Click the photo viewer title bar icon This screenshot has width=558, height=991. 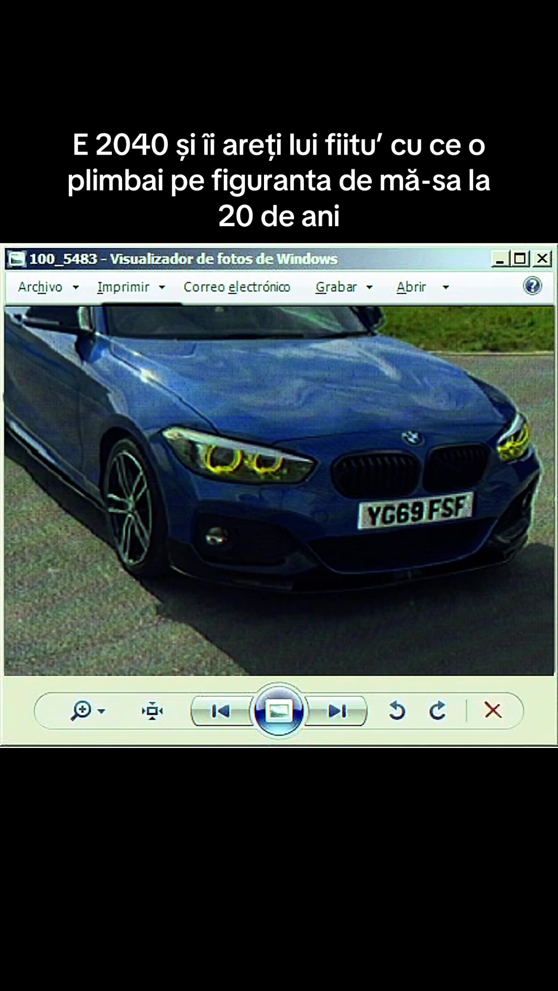tap(17, 259)
